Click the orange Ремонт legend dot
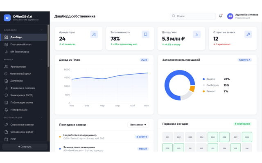Screen dimensions: 262x163 (204, 91)
